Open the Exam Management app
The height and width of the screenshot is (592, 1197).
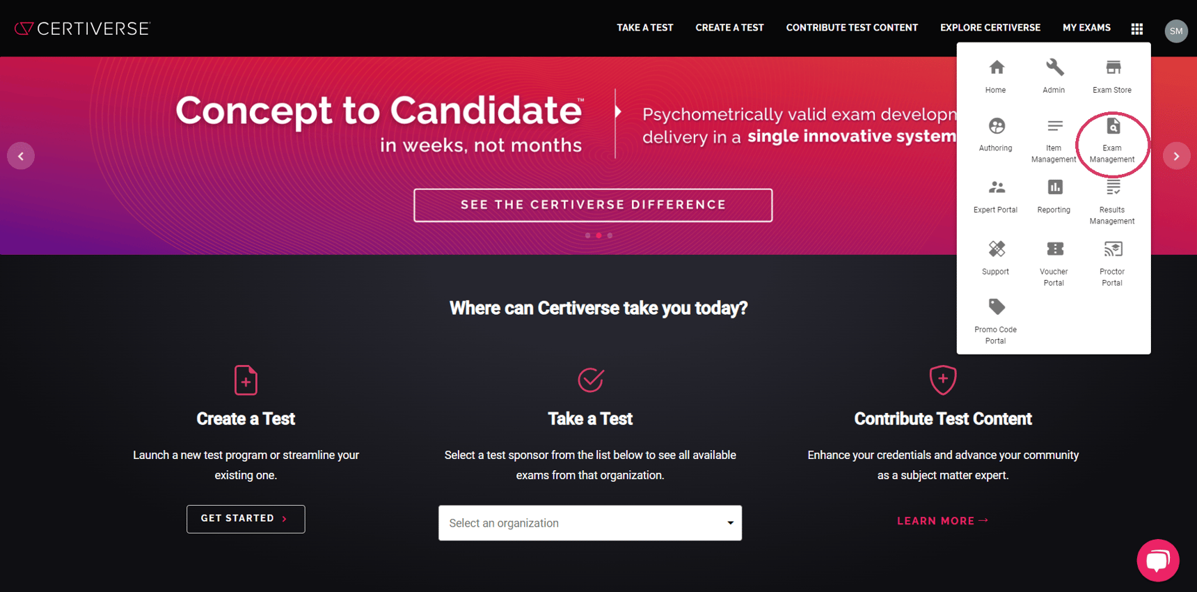tap(1112, 127)
